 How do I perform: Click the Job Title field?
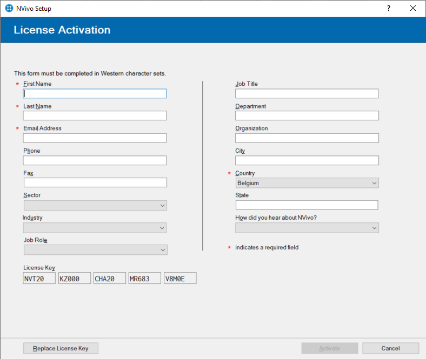click(307, 93)
